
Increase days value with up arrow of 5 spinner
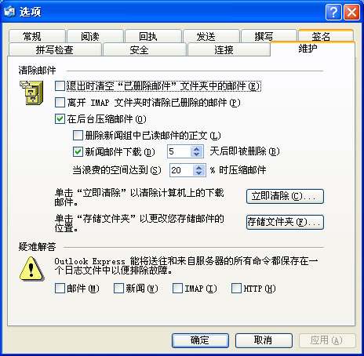pyautogui.click(x=197, y=149)
